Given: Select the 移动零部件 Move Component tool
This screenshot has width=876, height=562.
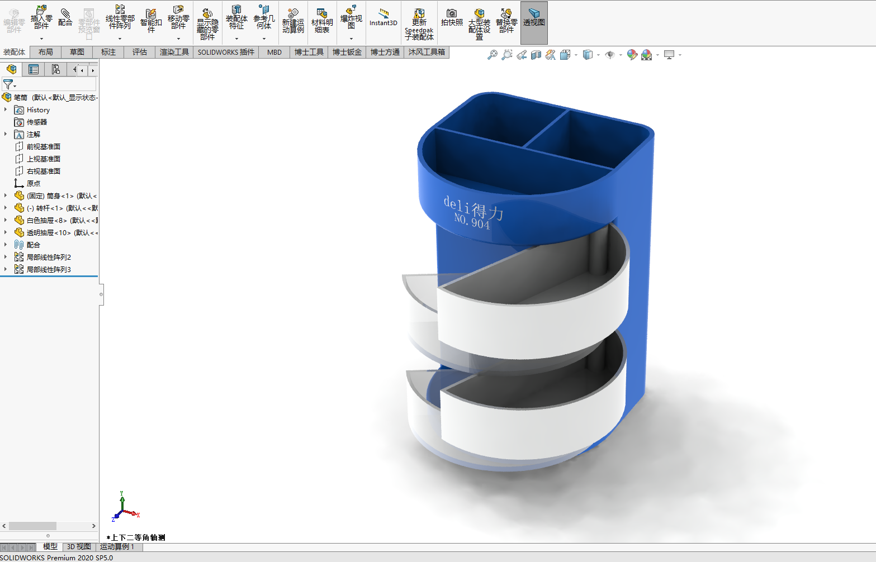Looking at the screenshot, I should pyautogui.click(x=178, y=18).
